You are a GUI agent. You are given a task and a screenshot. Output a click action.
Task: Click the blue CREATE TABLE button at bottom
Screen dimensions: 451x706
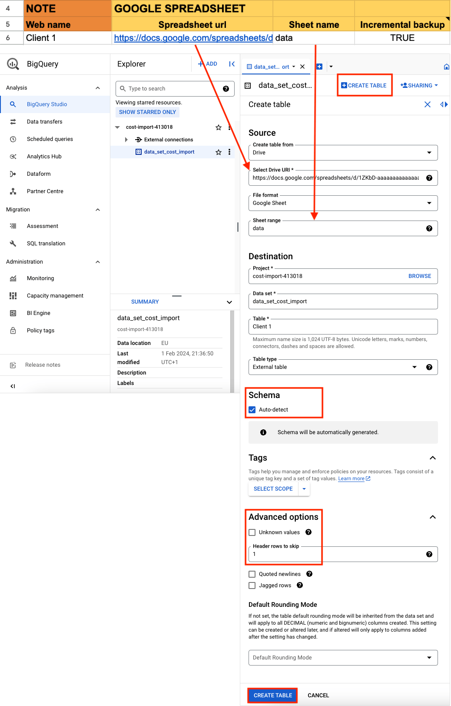point(273,696)
